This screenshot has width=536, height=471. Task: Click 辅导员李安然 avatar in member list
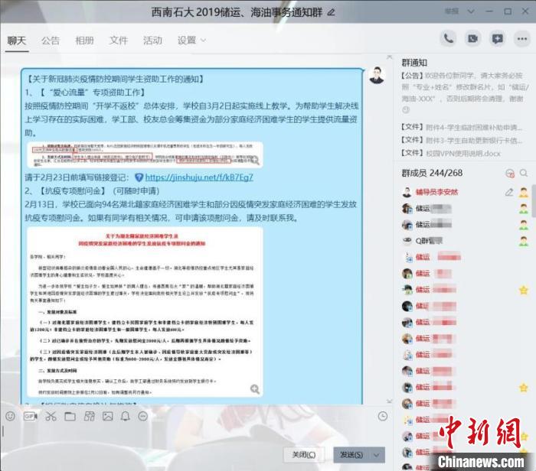click(407, 192)
